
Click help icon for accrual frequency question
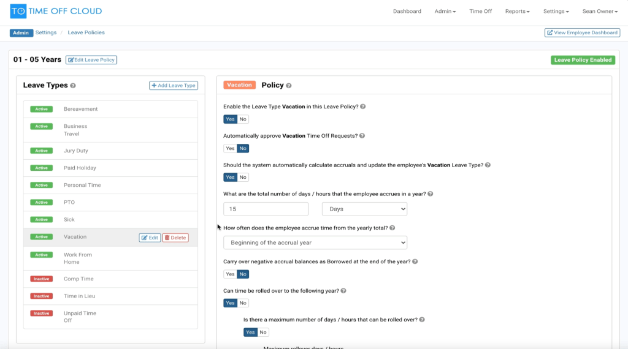392,228
